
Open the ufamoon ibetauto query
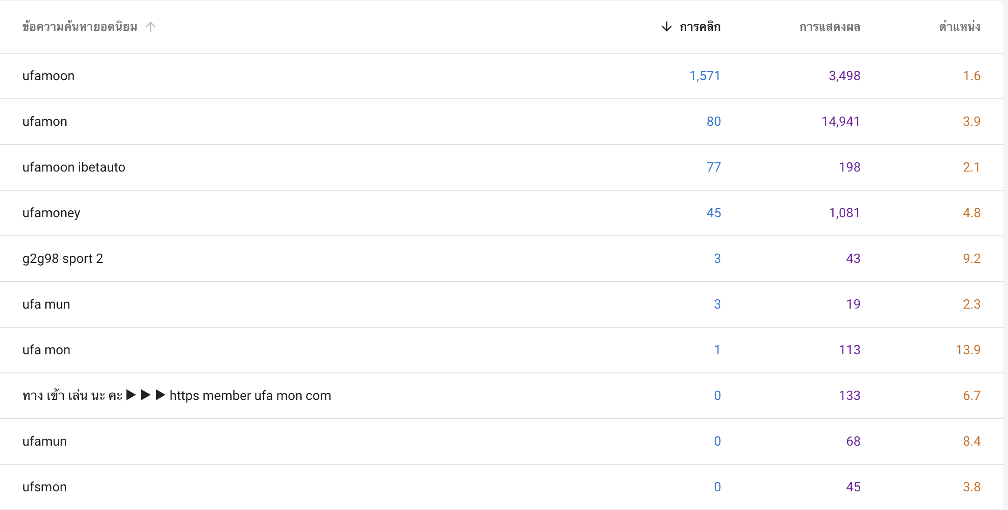(501, 167)
